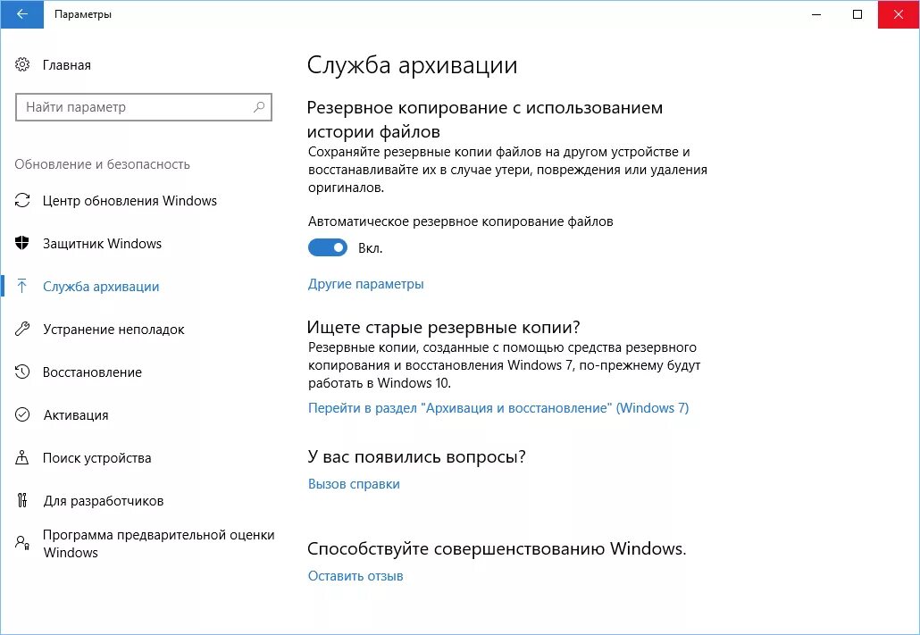920x635 pixels.
Task: Click the magnifier icon in search box
Action: click(x=259, y=107)
